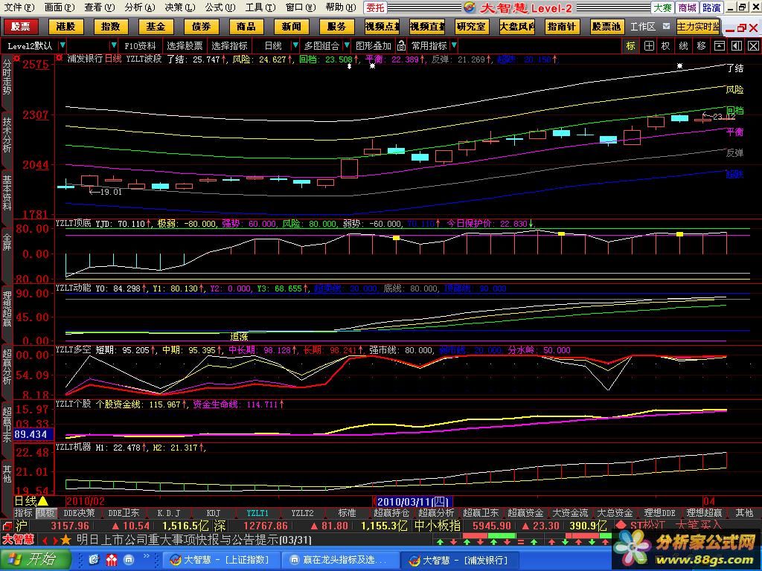Open the 帮助(H) menu
Viewport: 762px width, 571px height.
(x=341, y=7)
